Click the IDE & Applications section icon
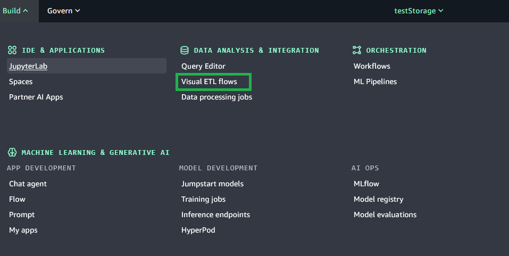Screen dimensions: 509x256 click(12, 50)
